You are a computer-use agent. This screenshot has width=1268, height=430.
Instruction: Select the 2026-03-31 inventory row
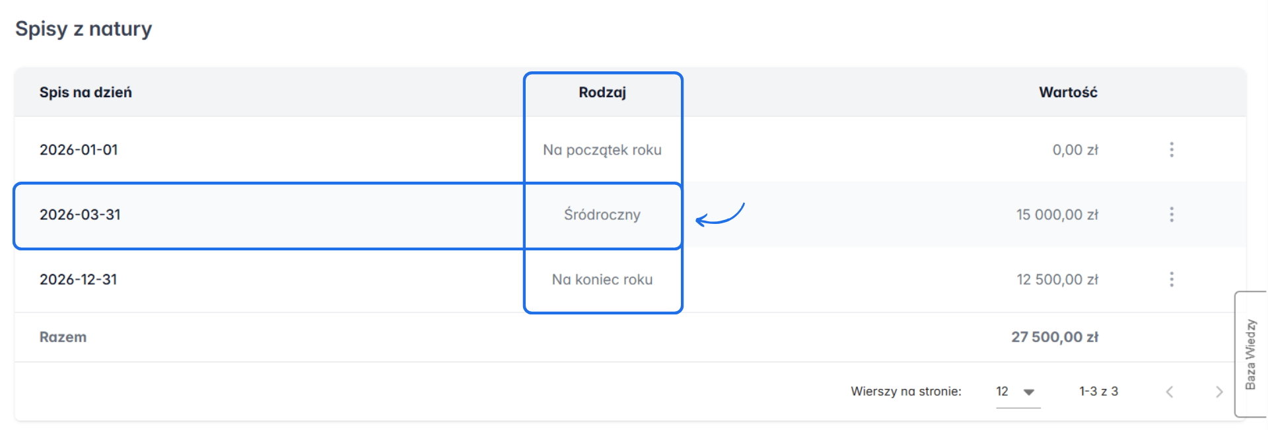(x=264, y=214)
